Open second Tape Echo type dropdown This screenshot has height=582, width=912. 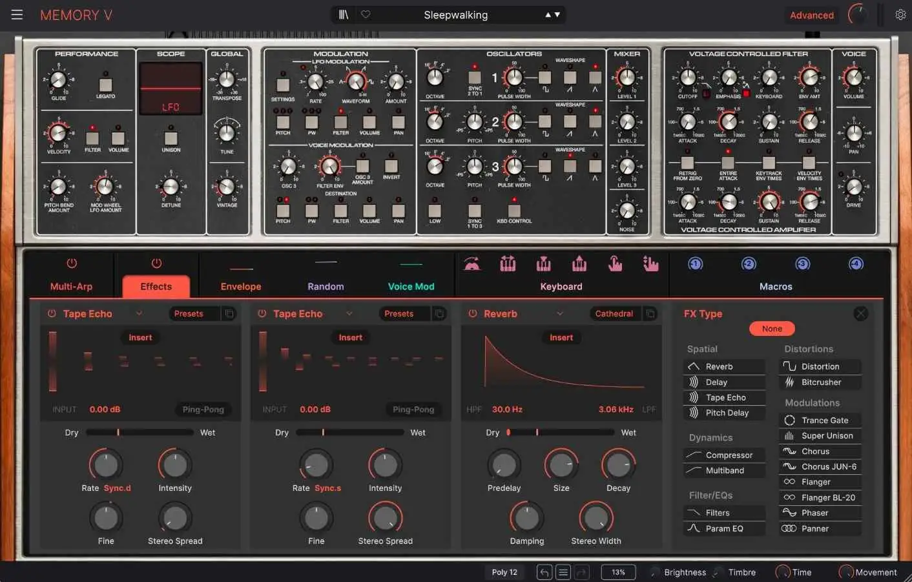349,313
